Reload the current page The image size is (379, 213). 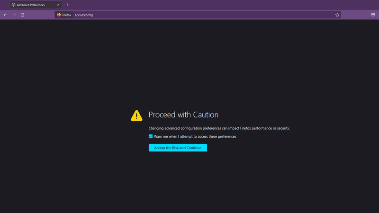pyautogui.click(x=22, y=15)
